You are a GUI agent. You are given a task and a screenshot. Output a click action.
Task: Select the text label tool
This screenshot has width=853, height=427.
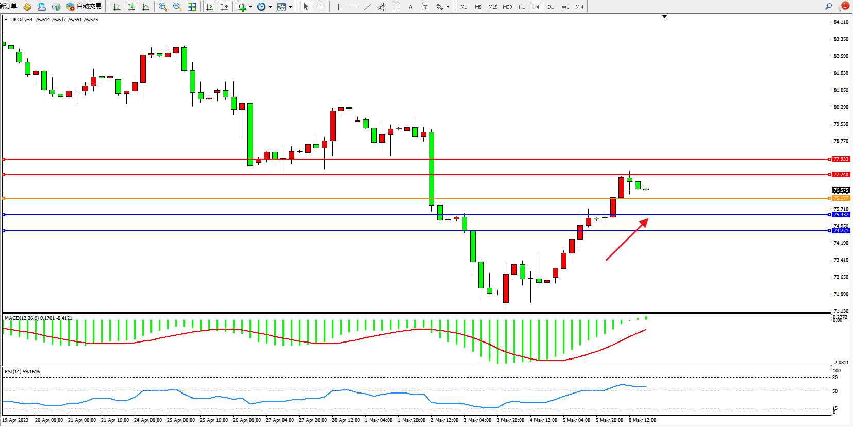point(410,7)
